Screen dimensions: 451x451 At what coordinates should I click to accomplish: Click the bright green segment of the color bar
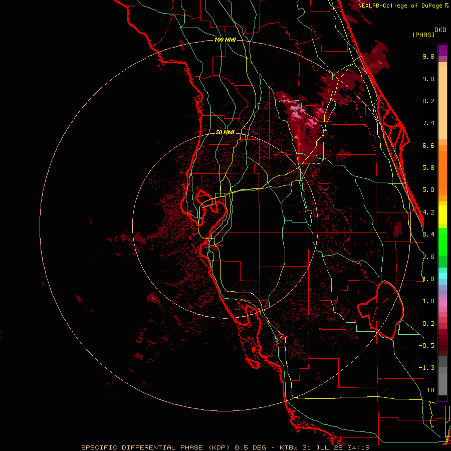(442, 242)
